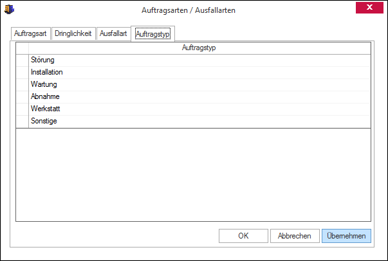Select the Ausfallart tab
388x261 pixels.
tap(113, 33)
